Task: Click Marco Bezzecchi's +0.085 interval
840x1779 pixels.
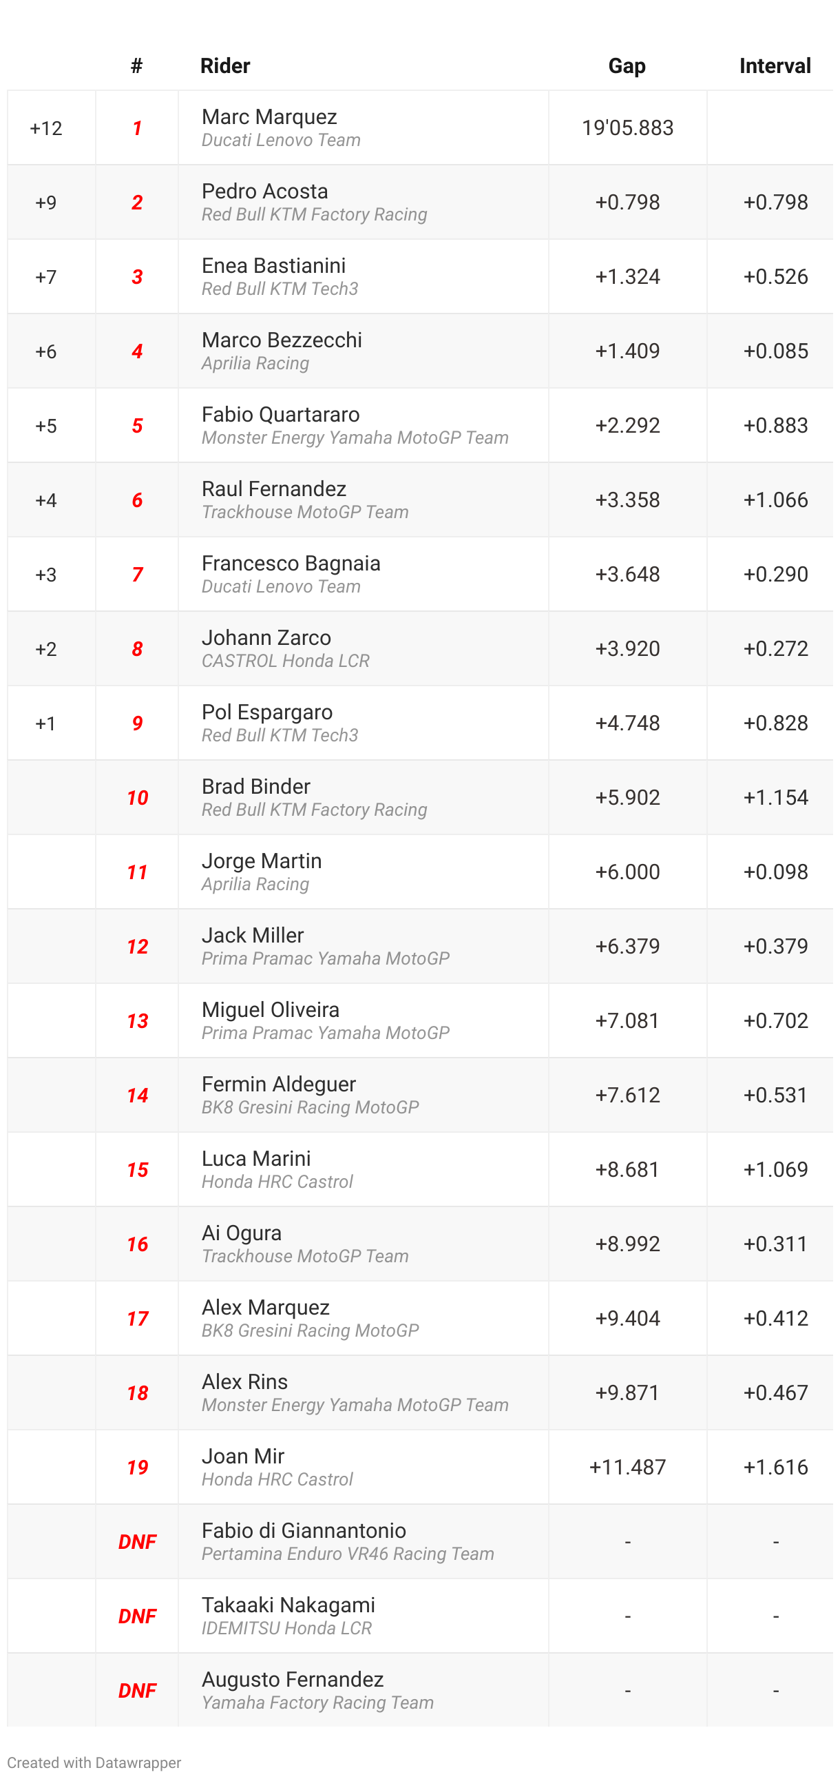Action: coord(775,351)
